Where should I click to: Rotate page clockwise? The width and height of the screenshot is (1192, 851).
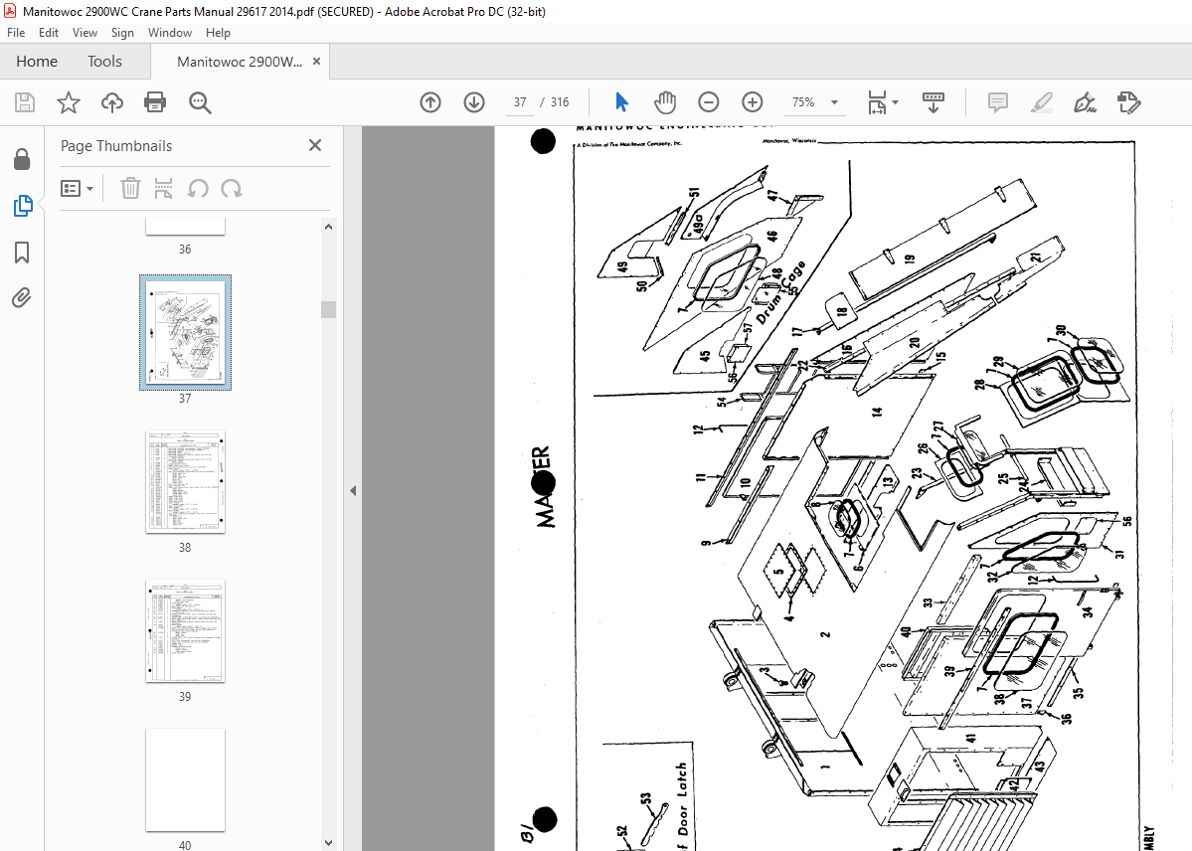tap(231, 188)
